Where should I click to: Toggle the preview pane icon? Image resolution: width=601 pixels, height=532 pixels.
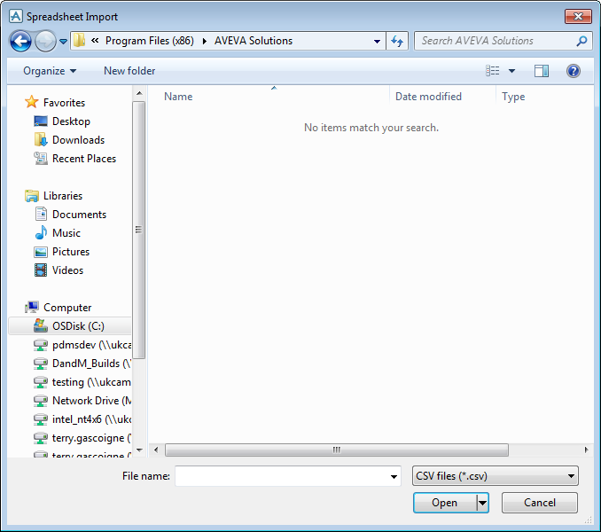click(x=542, y=71)
